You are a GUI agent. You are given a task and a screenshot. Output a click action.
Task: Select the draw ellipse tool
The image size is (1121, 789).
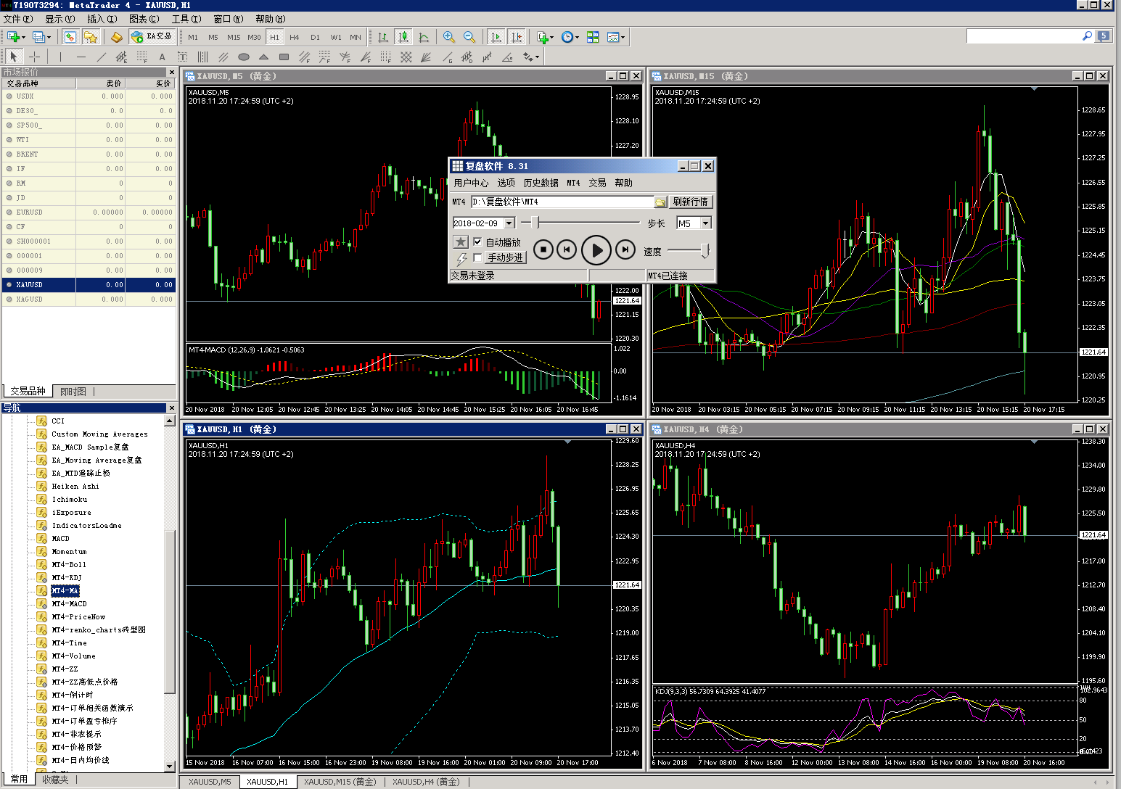(244, 57)
